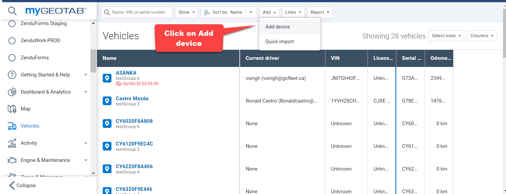The width and height of the screenshot is (506, 194).
Task: Click the Map icon in sidebar
Action: click(x=12, y=109)
